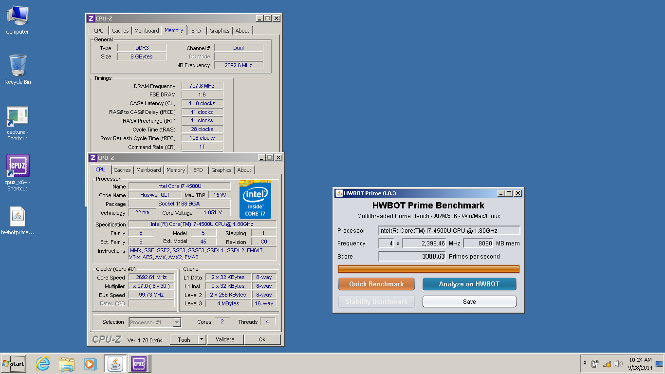
Task: Open Windows Media Player from taskbar
Action: pyautogui.click(x=90, y=363)
